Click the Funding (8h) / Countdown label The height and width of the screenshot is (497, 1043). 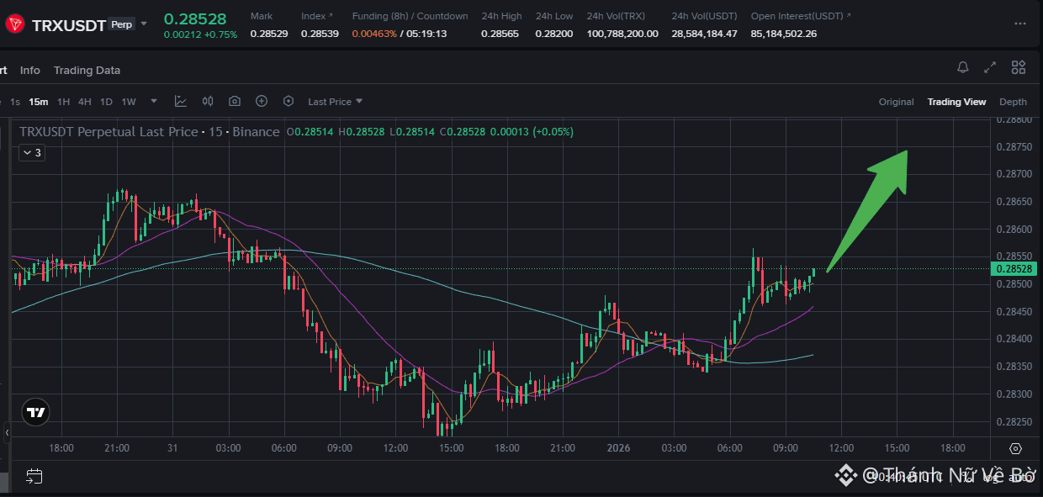tap(410, 16)
